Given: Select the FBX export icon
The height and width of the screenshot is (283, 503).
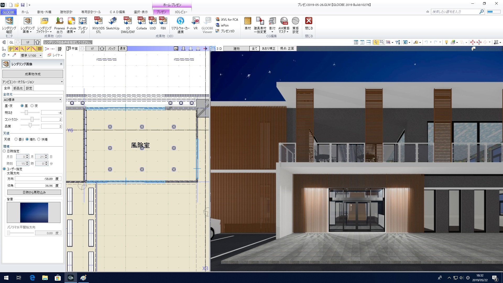Looking at the screenshot, I should [163, 24].
